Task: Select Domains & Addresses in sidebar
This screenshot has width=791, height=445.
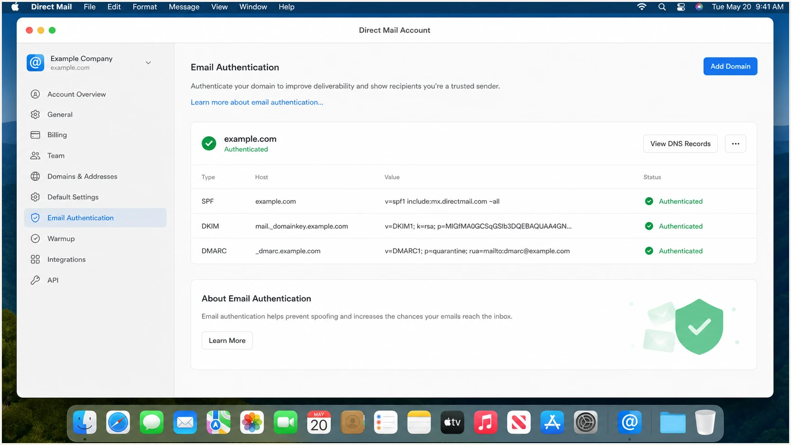Action: [x=95, y=176]
